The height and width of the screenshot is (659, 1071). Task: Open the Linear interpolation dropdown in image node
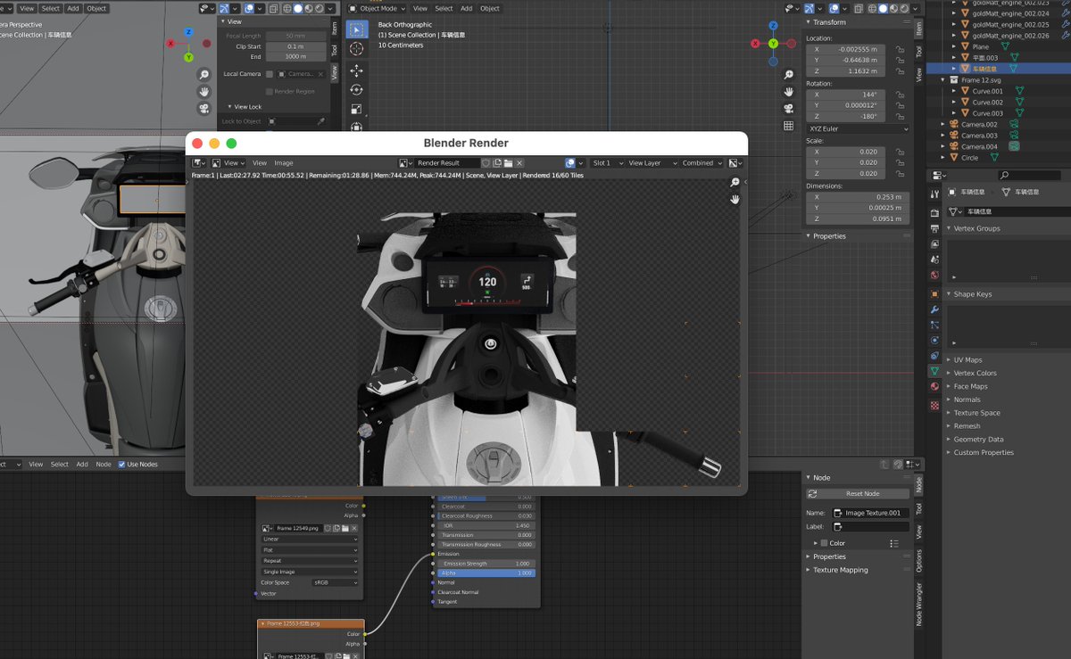[x=310, y=539]
